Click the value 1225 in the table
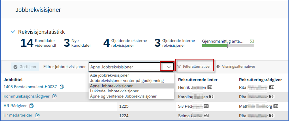 (124, 106)
